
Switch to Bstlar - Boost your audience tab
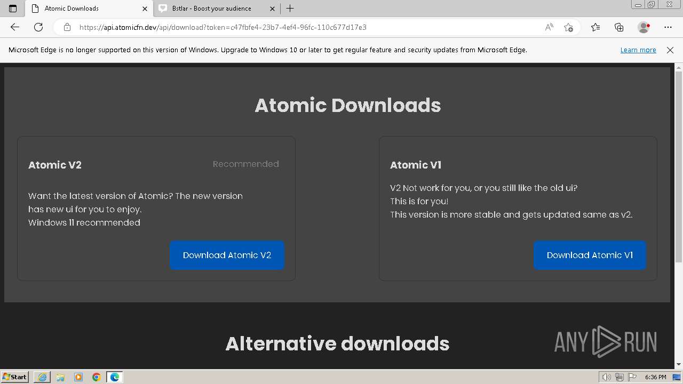[217, 9]
